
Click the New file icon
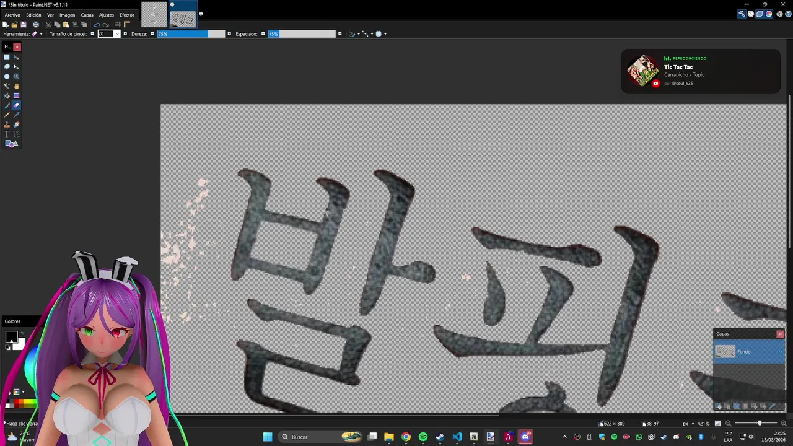(6, 25)
